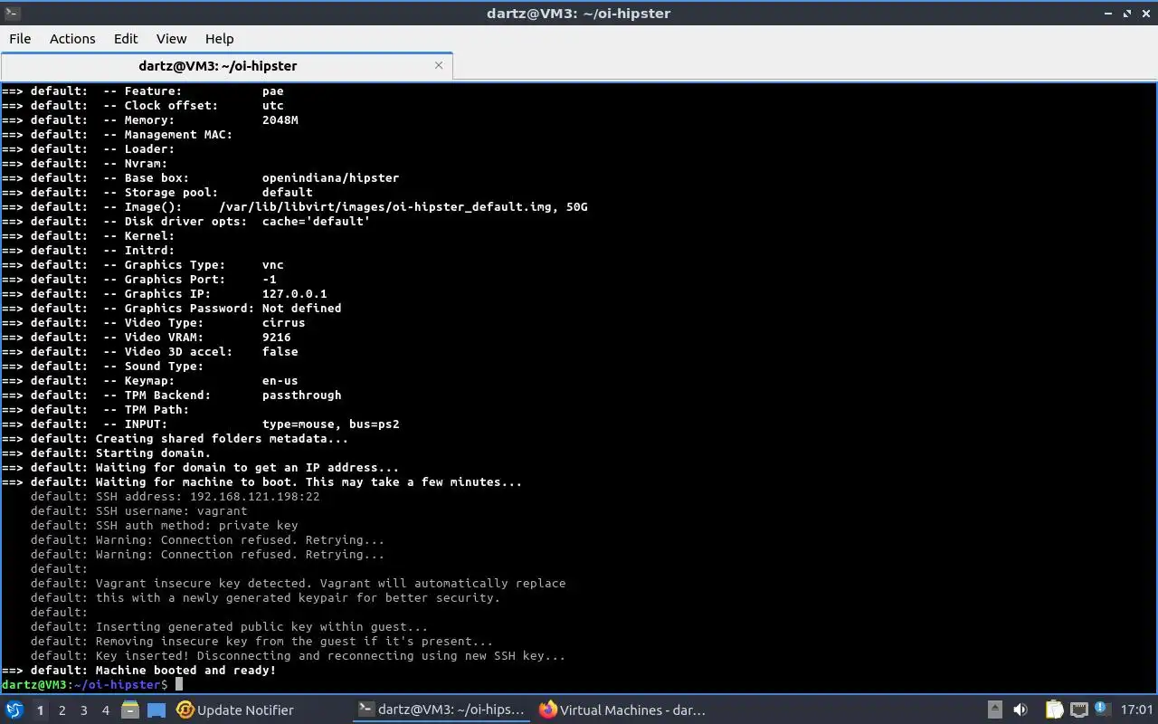
Task: Open the volume control speaker icon
Action: (x=1020, y=710)
